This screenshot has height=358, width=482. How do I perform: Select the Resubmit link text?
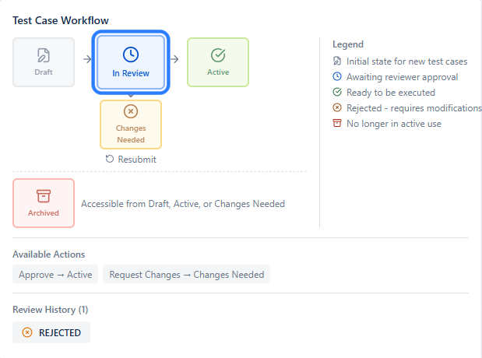137,160
